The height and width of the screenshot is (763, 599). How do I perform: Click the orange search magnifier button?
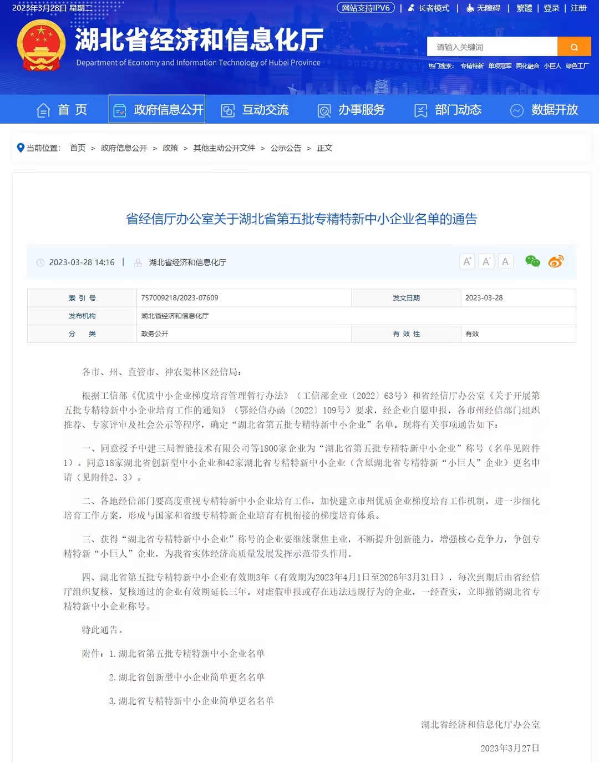tap(574, 47)
